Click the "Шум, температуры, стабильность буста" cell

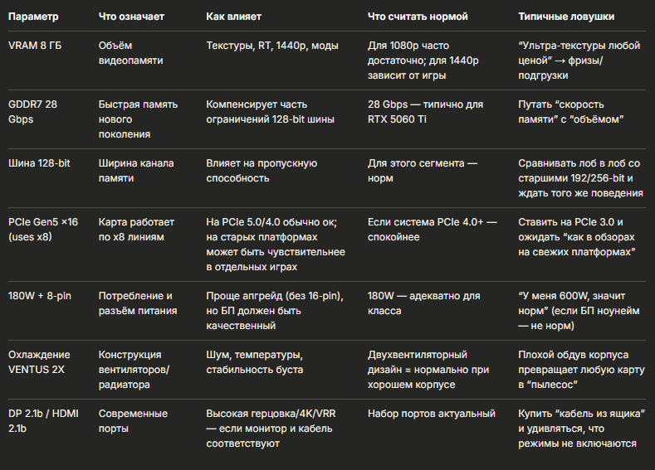(x=254, y=362)
